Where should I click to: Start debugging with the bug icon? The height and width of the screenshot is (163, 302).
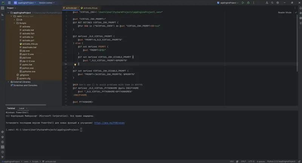[248, 3]
